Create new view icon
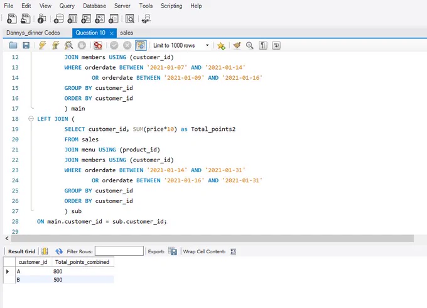The height and width of the screenshot is (308, 427). (86, 19)
